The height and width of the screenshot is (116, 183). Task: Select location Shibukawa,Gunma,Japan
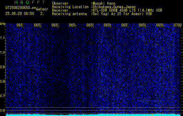point(114,7)
